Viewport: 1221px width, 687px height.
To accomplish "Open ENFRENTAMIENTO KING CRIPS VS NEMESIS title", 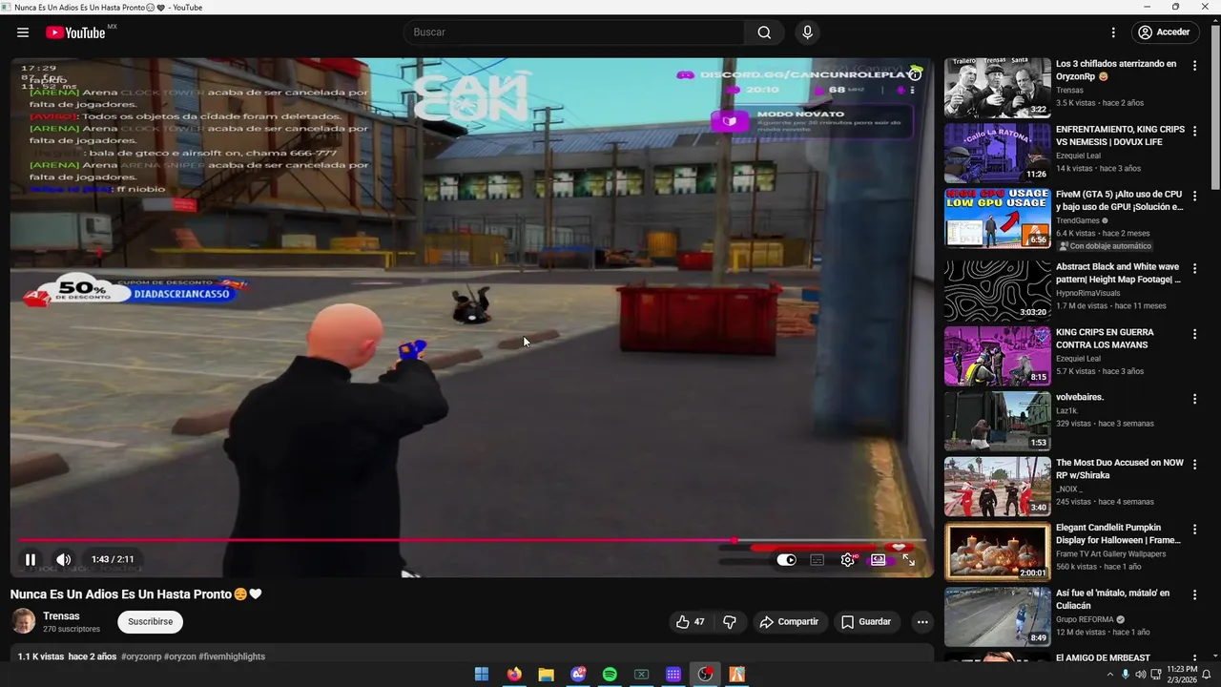I will pos(1120,135).
